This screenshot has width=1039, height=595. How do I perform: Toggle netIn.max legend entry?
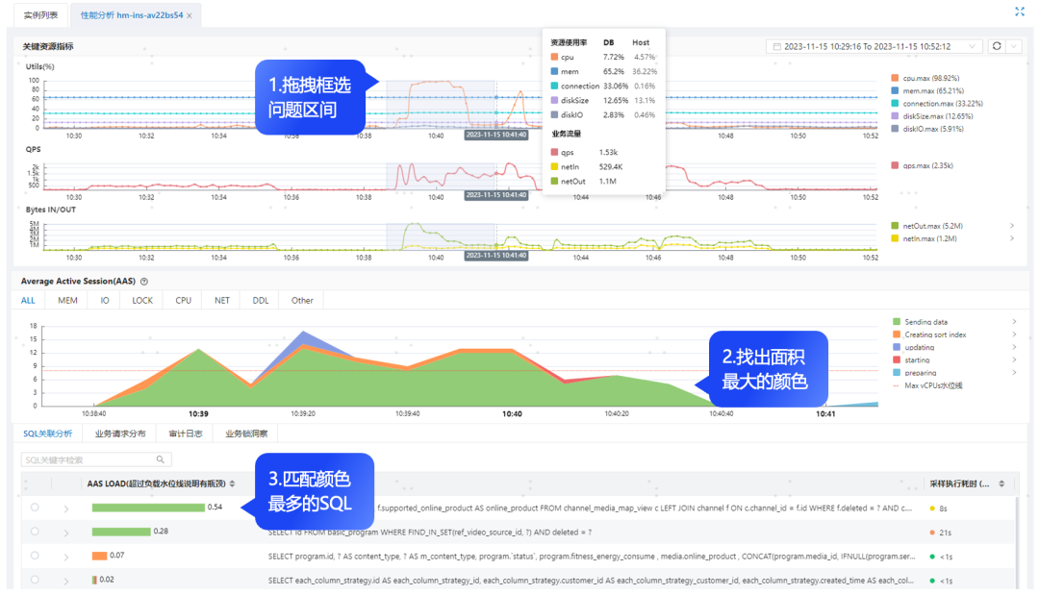[x=925, y=238]
